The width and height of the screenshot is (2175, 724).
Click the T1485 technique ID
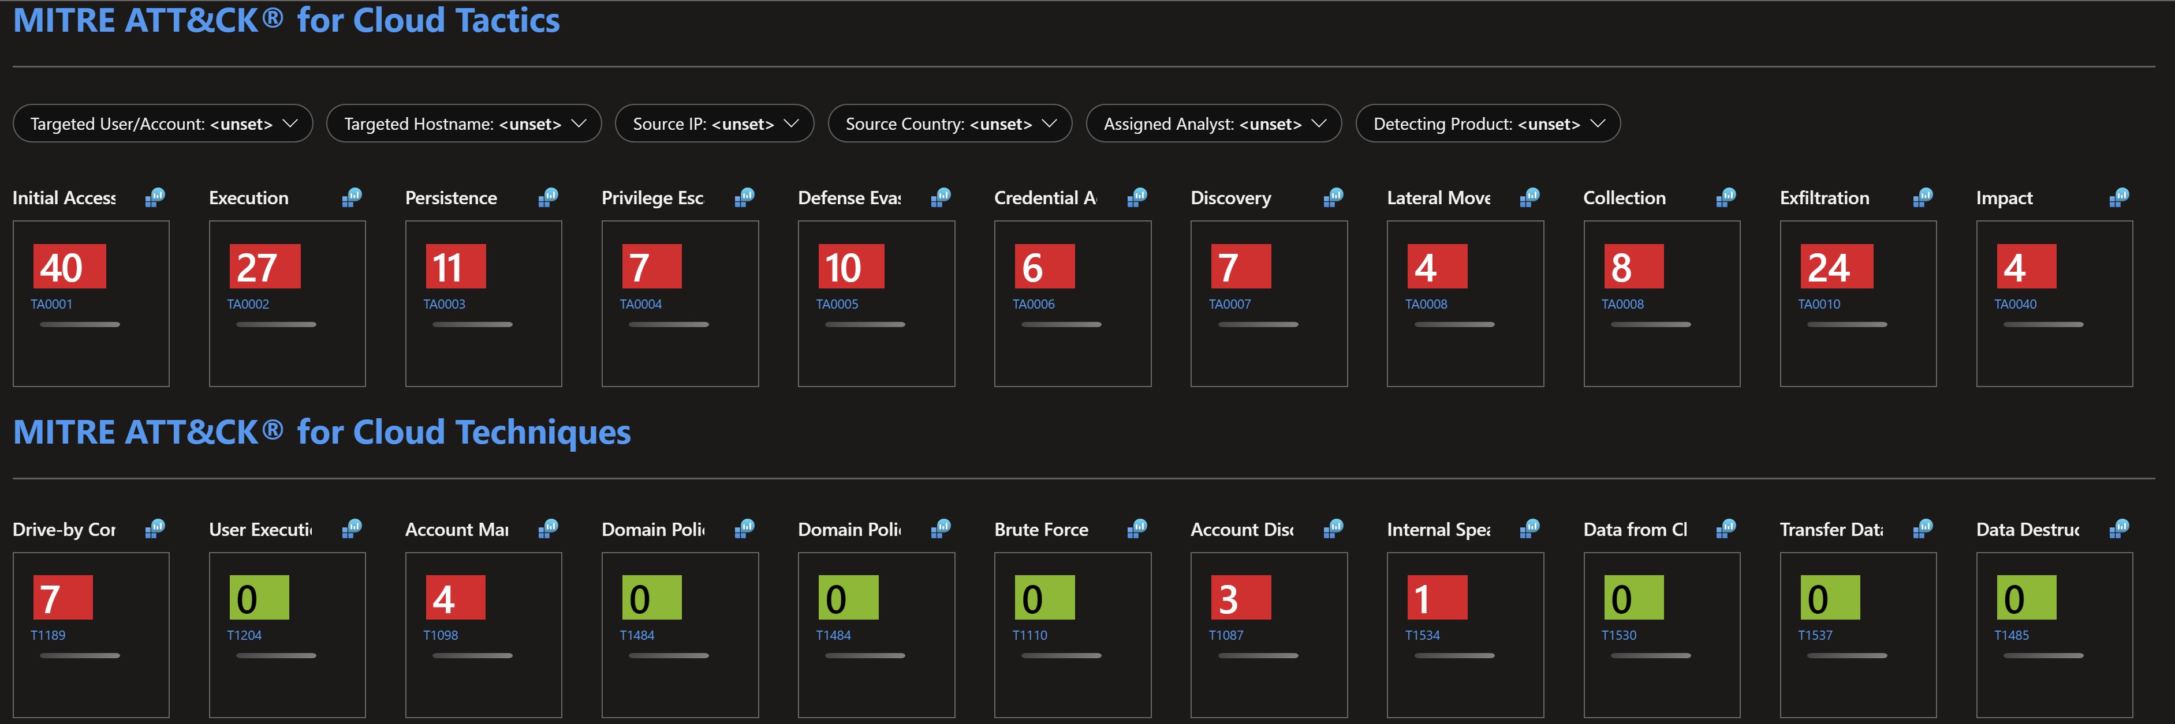[x=2011, y=635]
